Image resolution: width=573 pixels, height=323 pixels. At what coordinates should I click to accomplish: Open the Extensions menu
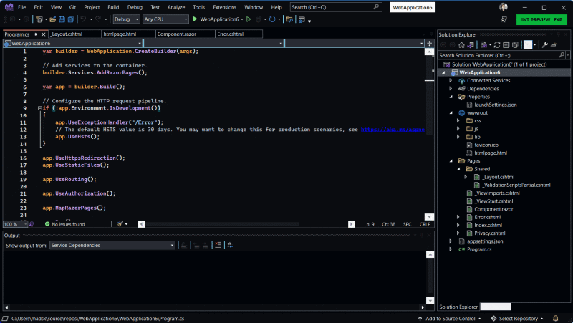point(224,7)
